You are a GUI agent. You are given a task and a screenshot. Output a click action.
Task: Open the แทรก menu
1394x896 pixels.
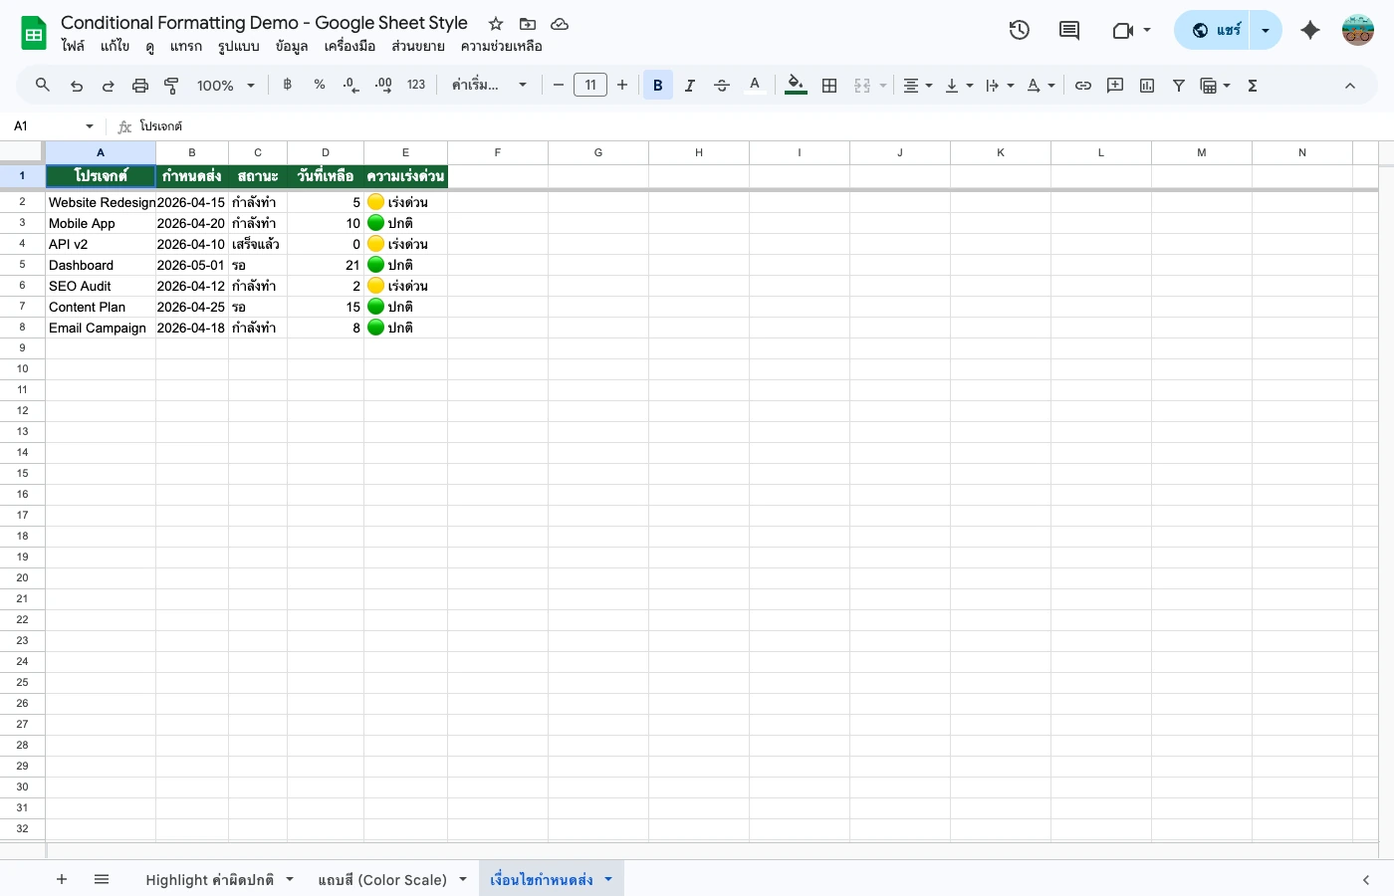(185, 46)
